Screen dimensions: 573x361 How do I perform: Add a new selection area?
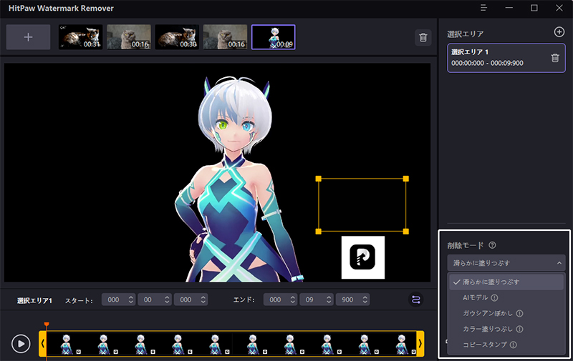559,32
